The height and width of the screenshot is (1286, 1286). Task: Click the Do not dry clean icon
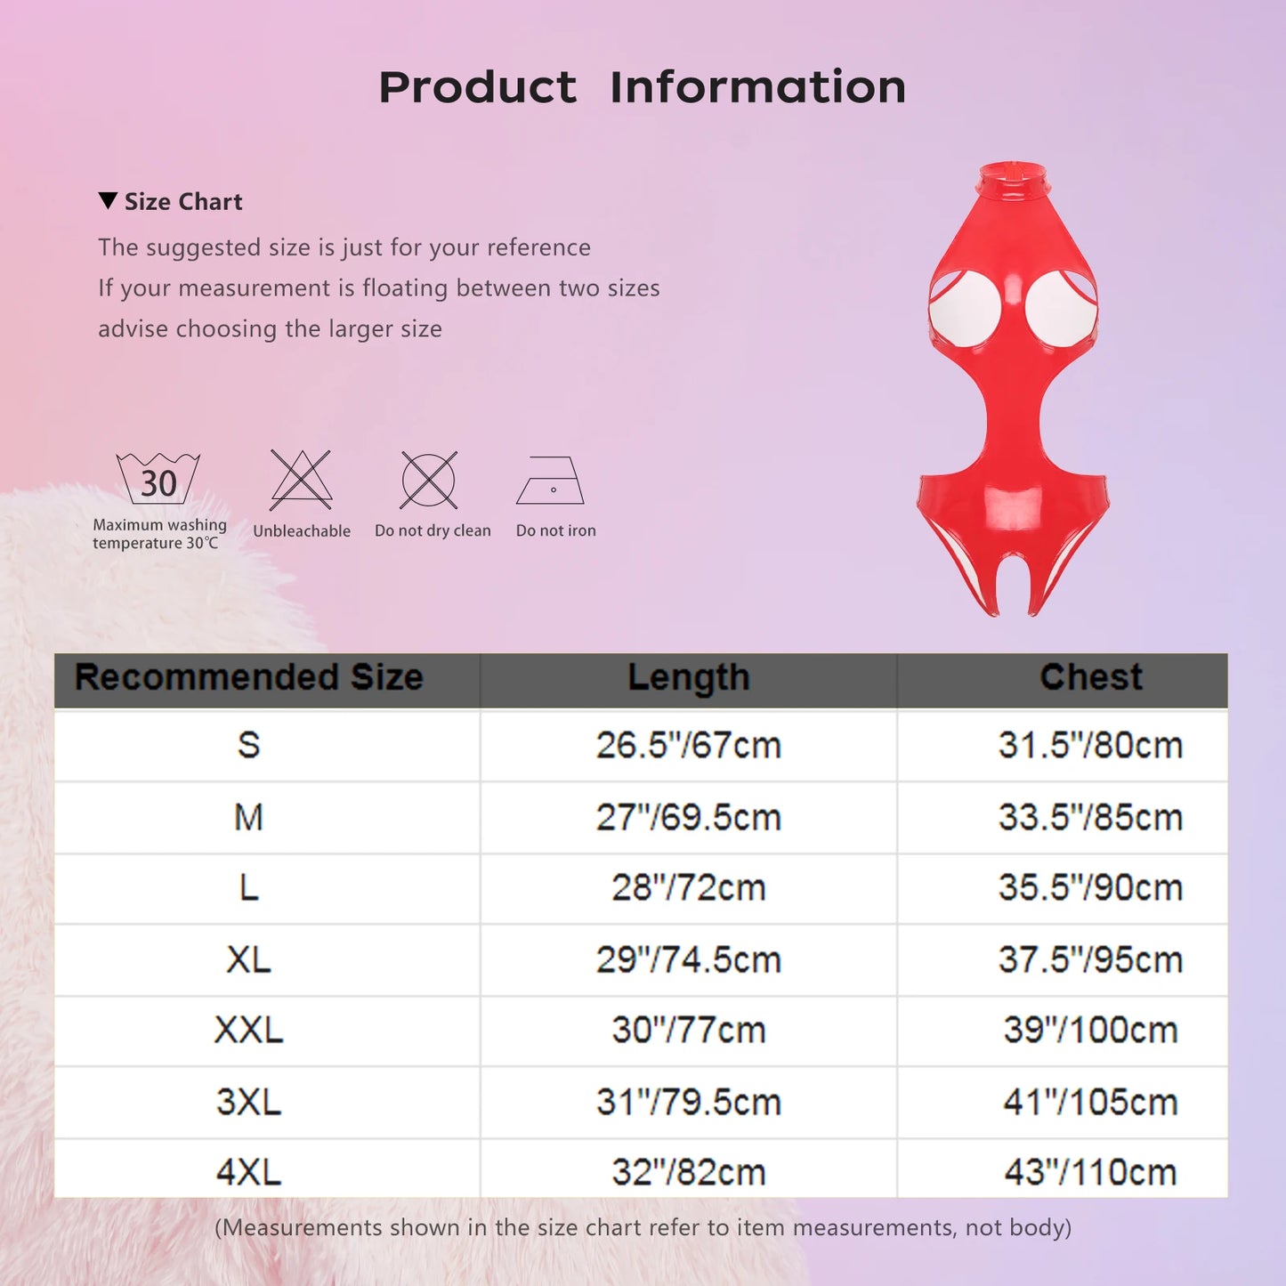pyautogui.click(x=429, y=480)
